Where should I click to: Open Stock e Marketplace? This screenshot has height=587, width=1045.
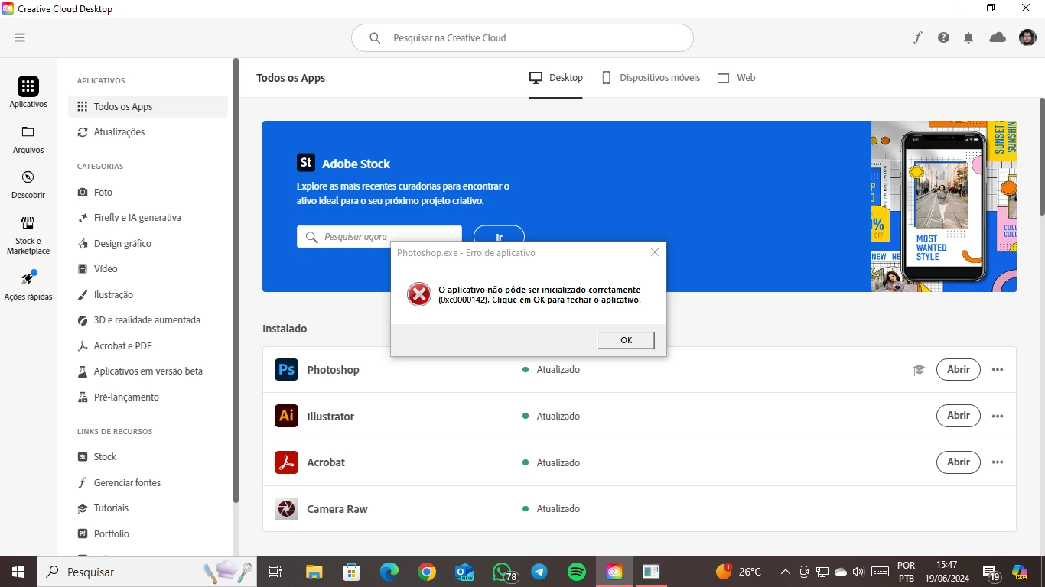click(x=28, y=235)
